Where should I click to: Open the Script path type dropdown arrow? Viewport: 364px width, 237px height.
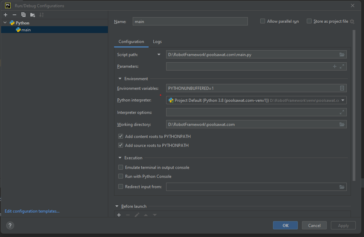159,55
